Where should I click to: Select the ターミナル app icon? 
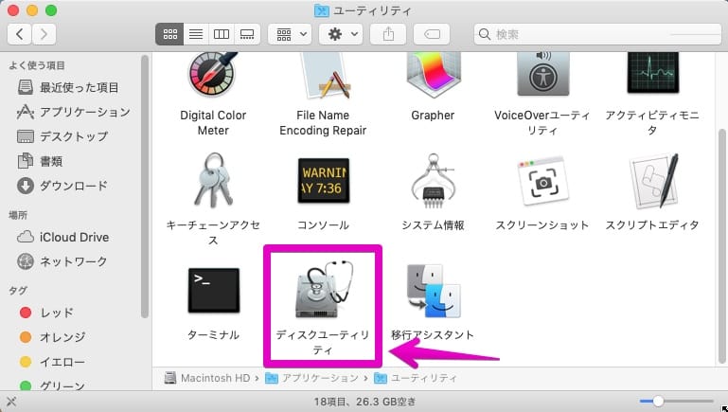pos(214,291)
